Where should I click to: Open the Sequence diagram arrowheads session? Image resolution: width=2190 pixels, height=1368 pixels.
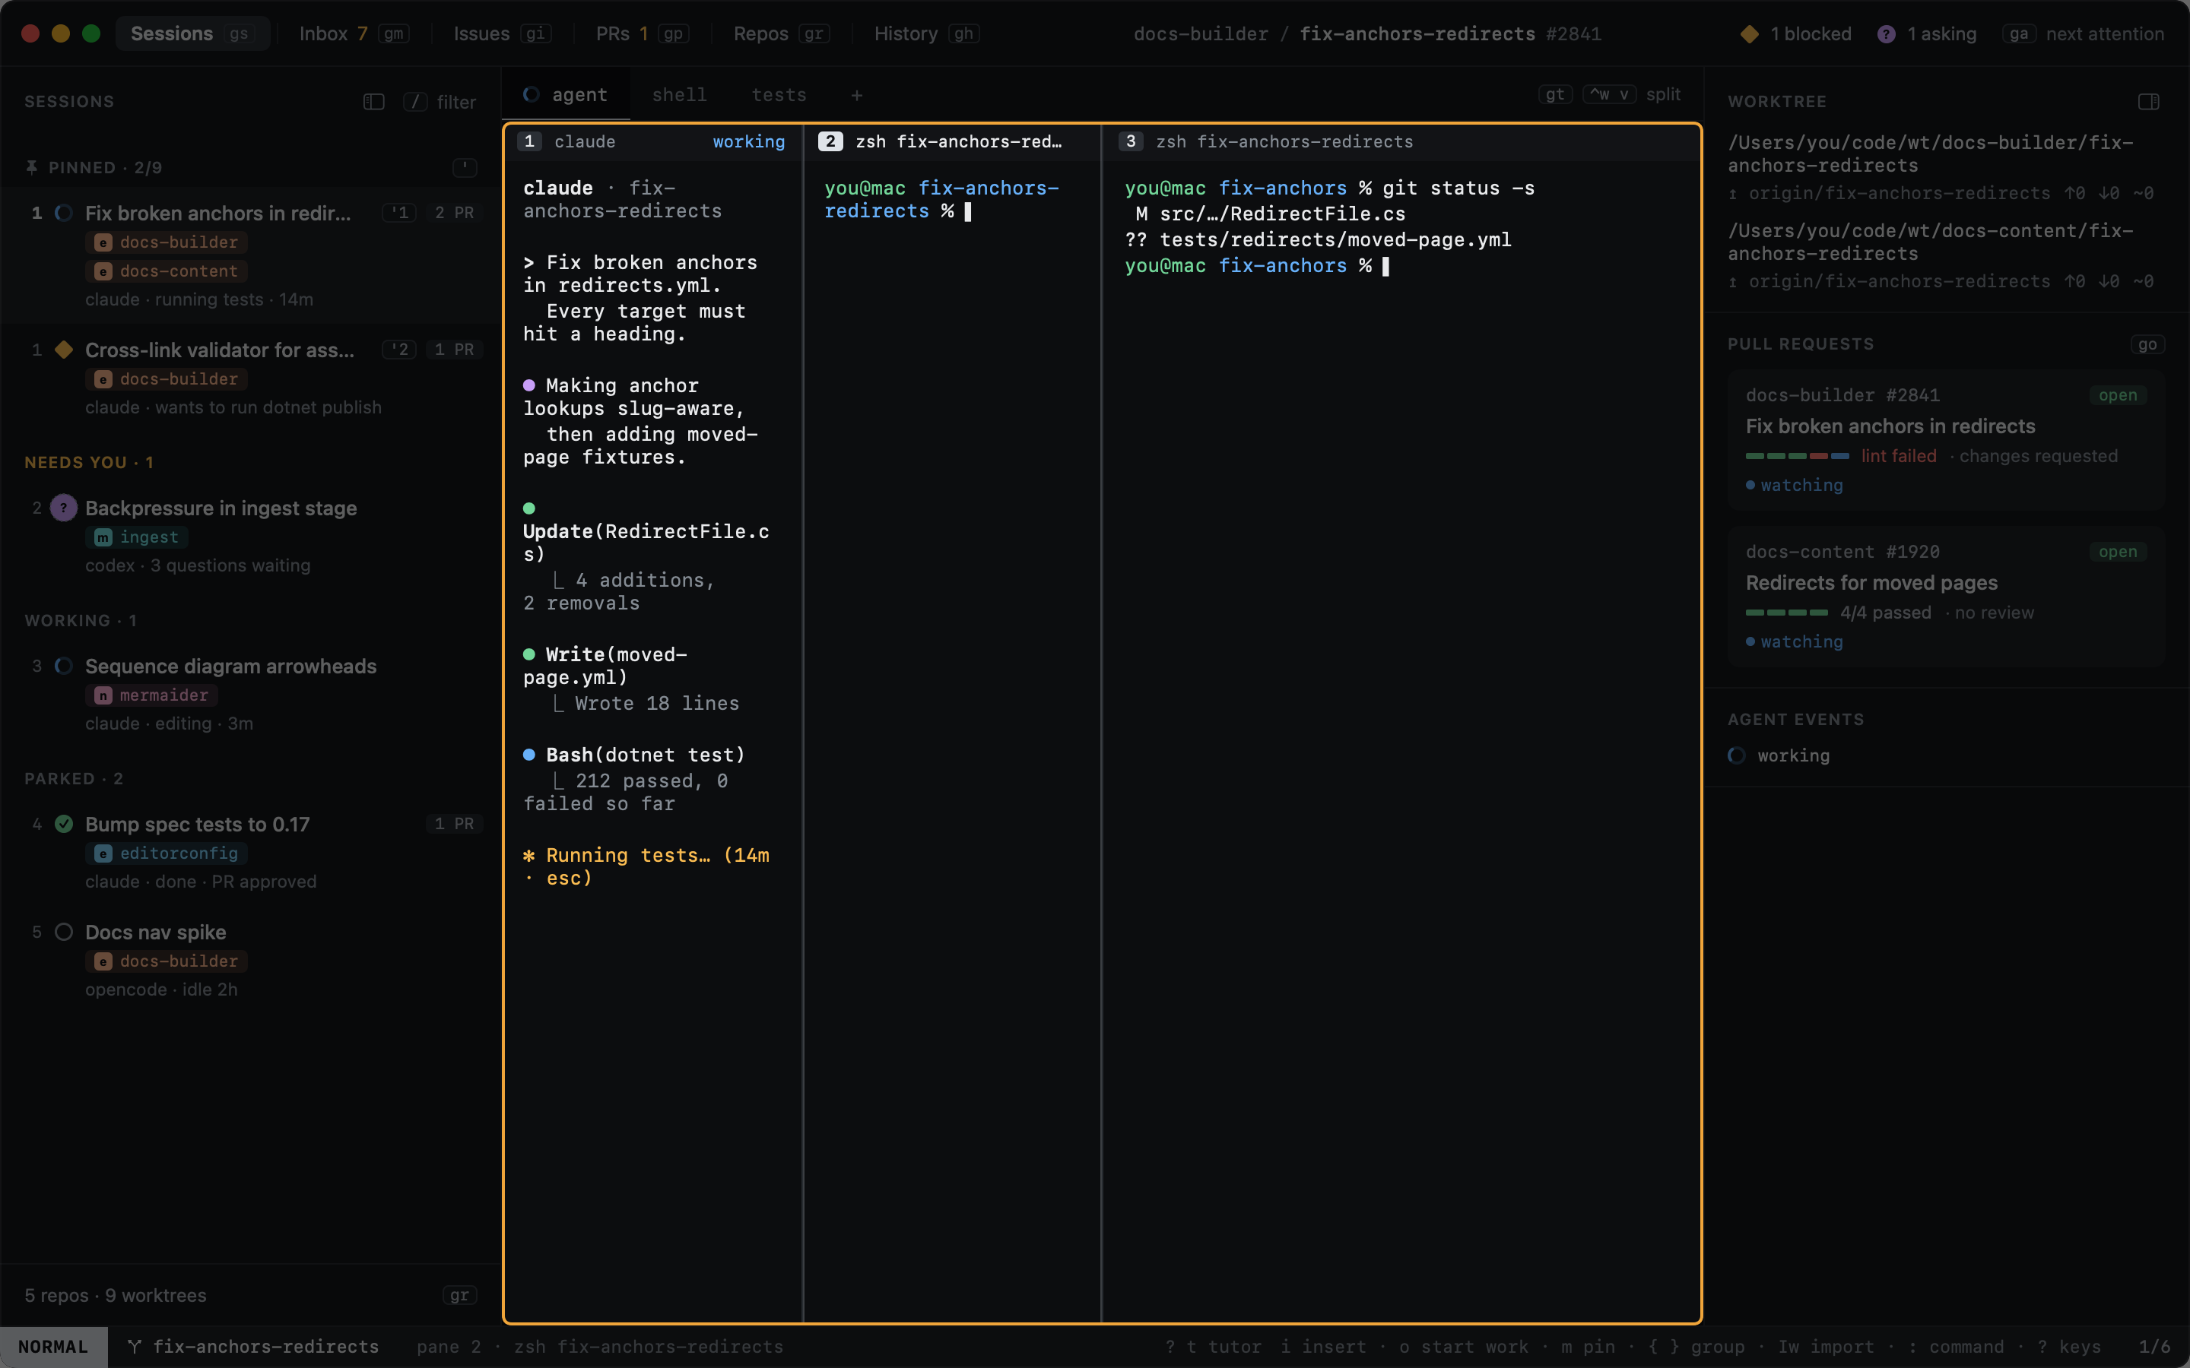[x=251, y=694]
